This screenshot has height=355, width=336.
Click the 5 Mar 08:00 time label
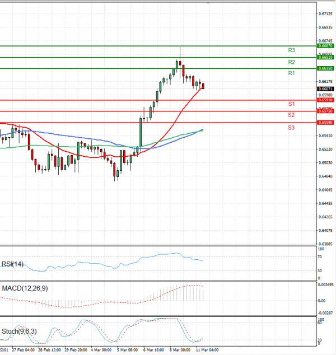click(128, 350)
